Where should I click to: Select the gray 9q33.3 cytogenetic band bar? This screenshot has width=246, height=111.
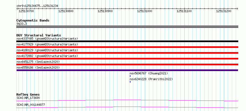pyautogui.click(x=127, y=27)
